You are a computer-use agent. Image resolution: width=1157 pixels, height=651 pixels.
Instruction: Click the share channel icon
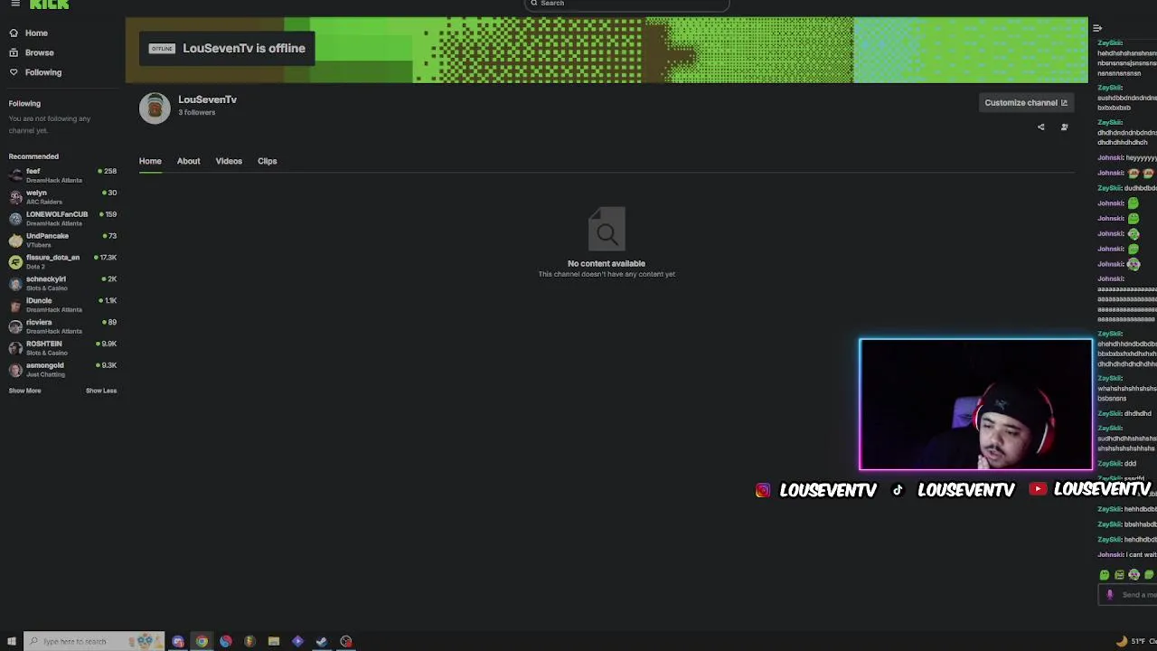point(1041,127)
